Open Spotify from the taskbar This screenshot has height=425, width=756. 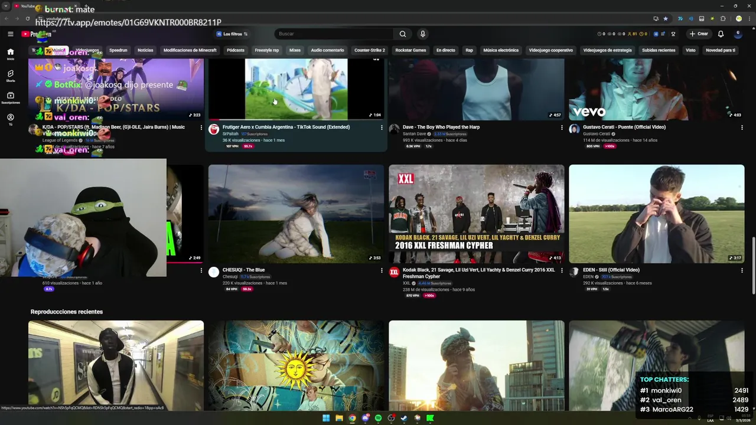[x=378, y=418]
